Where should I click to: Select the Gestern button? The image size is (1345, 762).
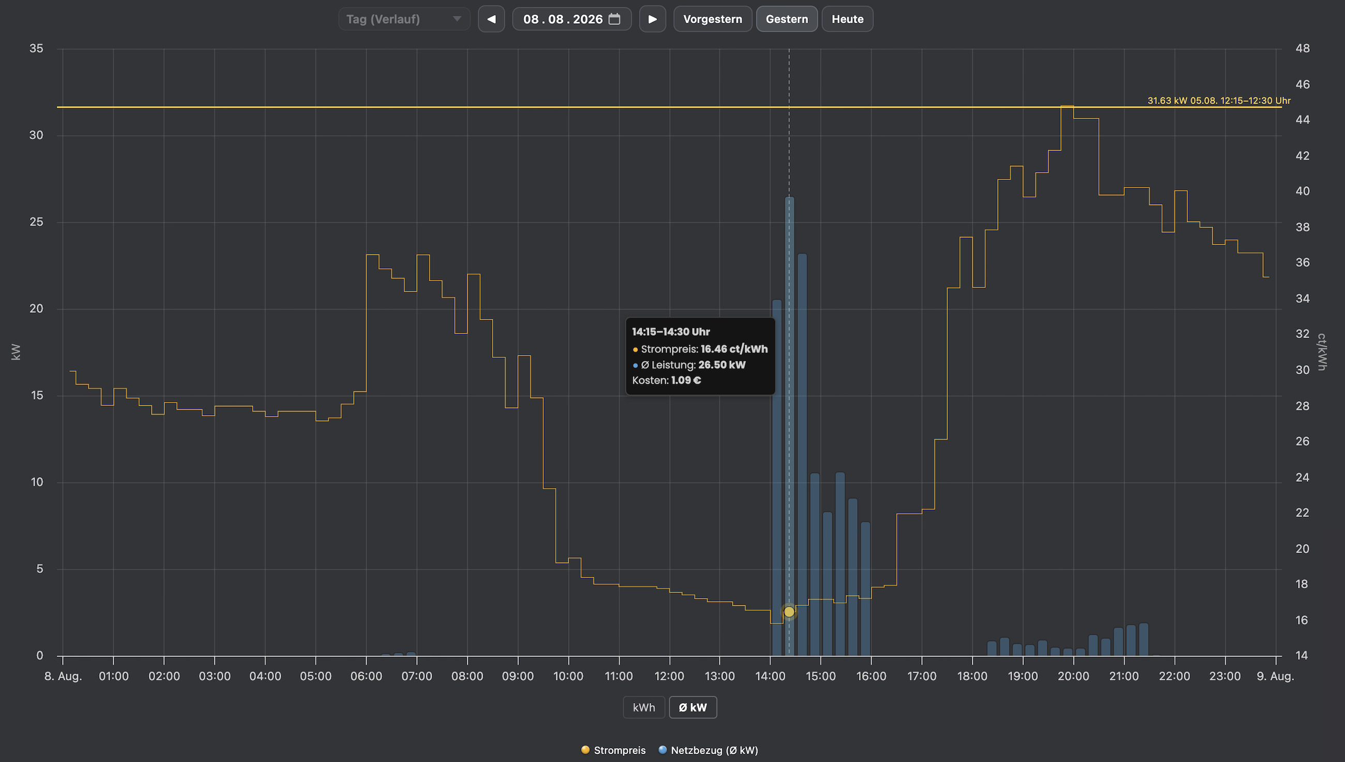[x=787, y=19]
